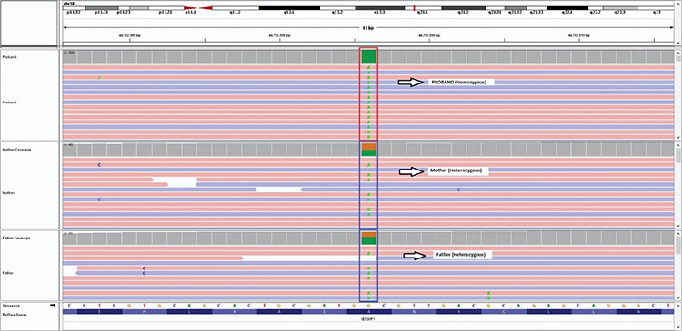Screen dimensions: 682x331
Task: Click the N amino acid in RefSeq Genes
Action: (414, 311)
